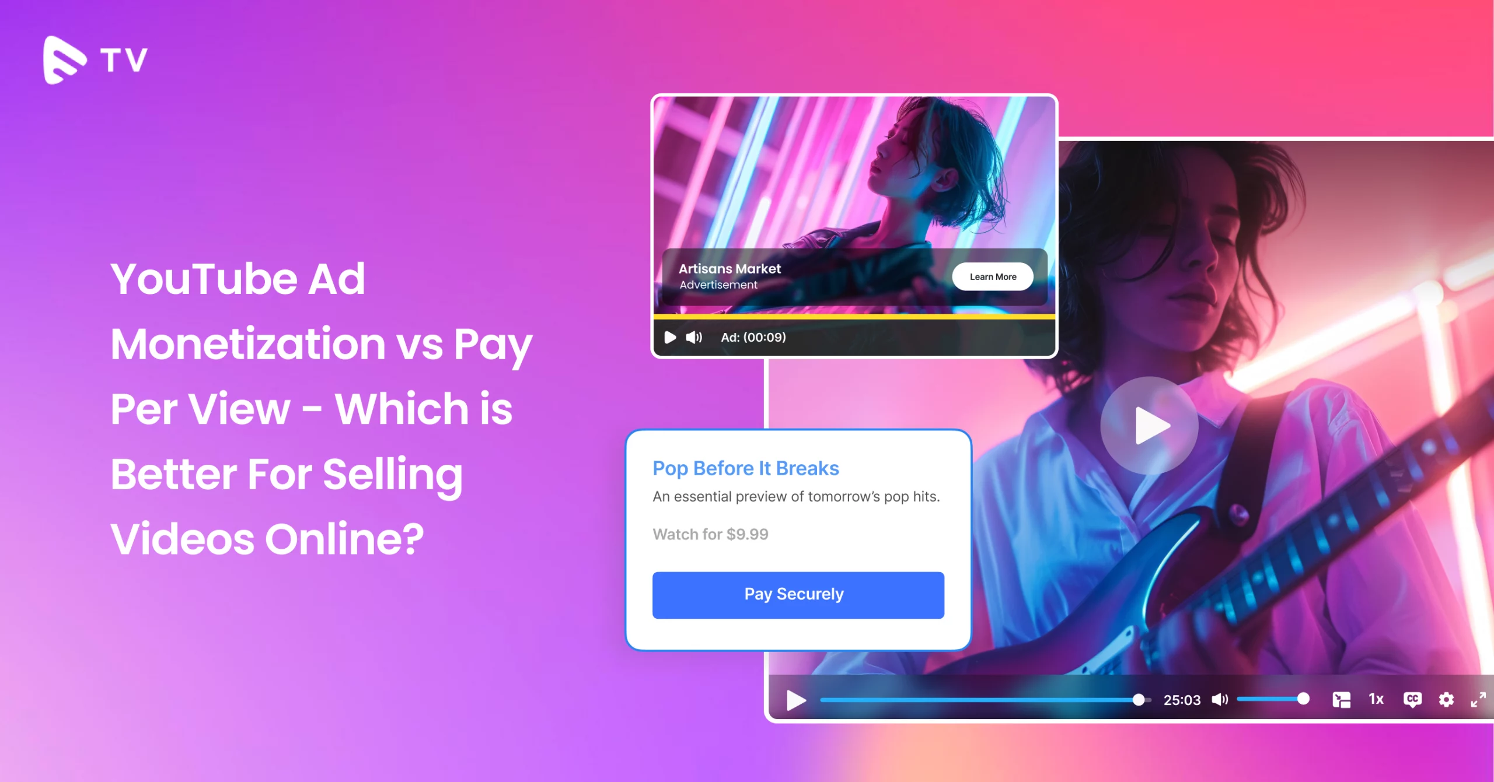Enable secure payment for Pop Before It Breaks

click(x=795, y=594)
